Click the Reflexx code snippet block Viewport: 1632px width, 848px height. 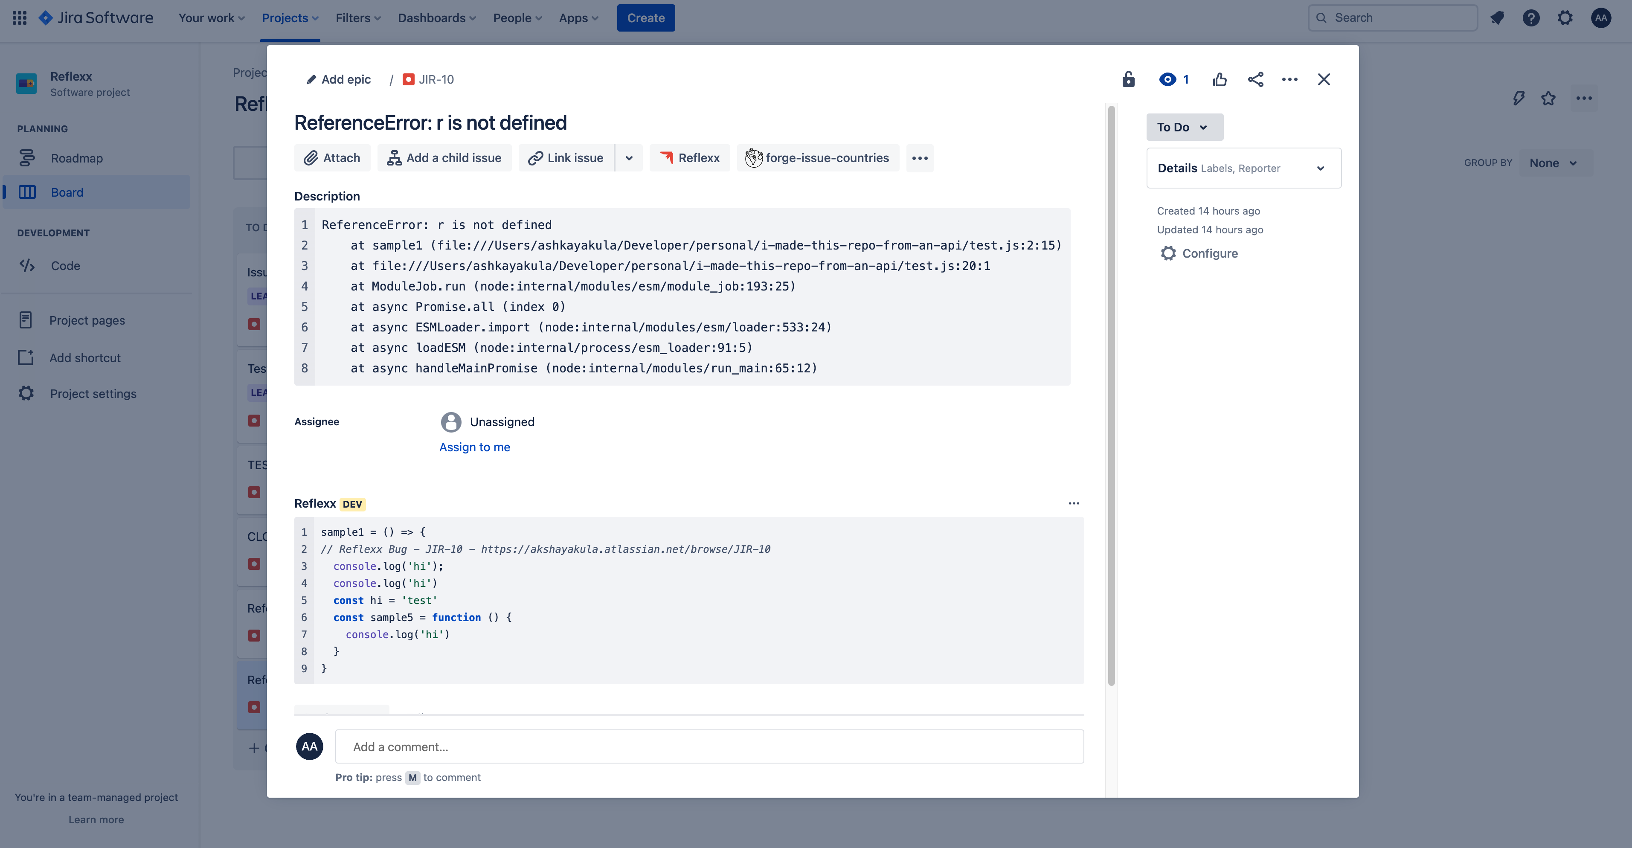689,600
